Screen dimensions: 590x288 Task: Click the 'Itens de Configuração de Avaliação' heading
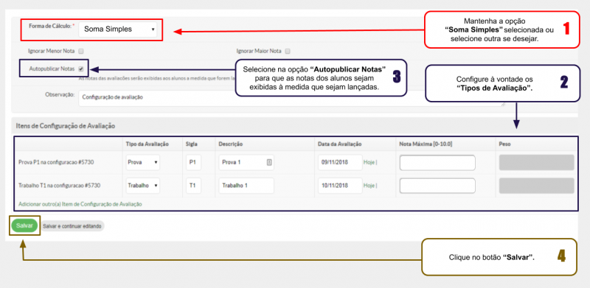click(x=66, y=126)
